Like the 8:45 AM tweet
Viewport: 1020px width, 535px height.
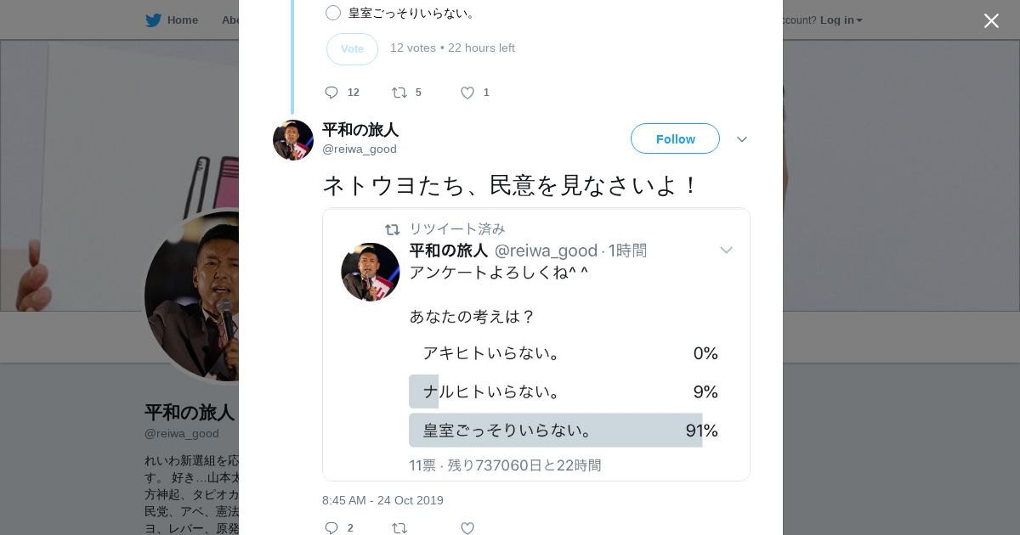coord(467,528)
